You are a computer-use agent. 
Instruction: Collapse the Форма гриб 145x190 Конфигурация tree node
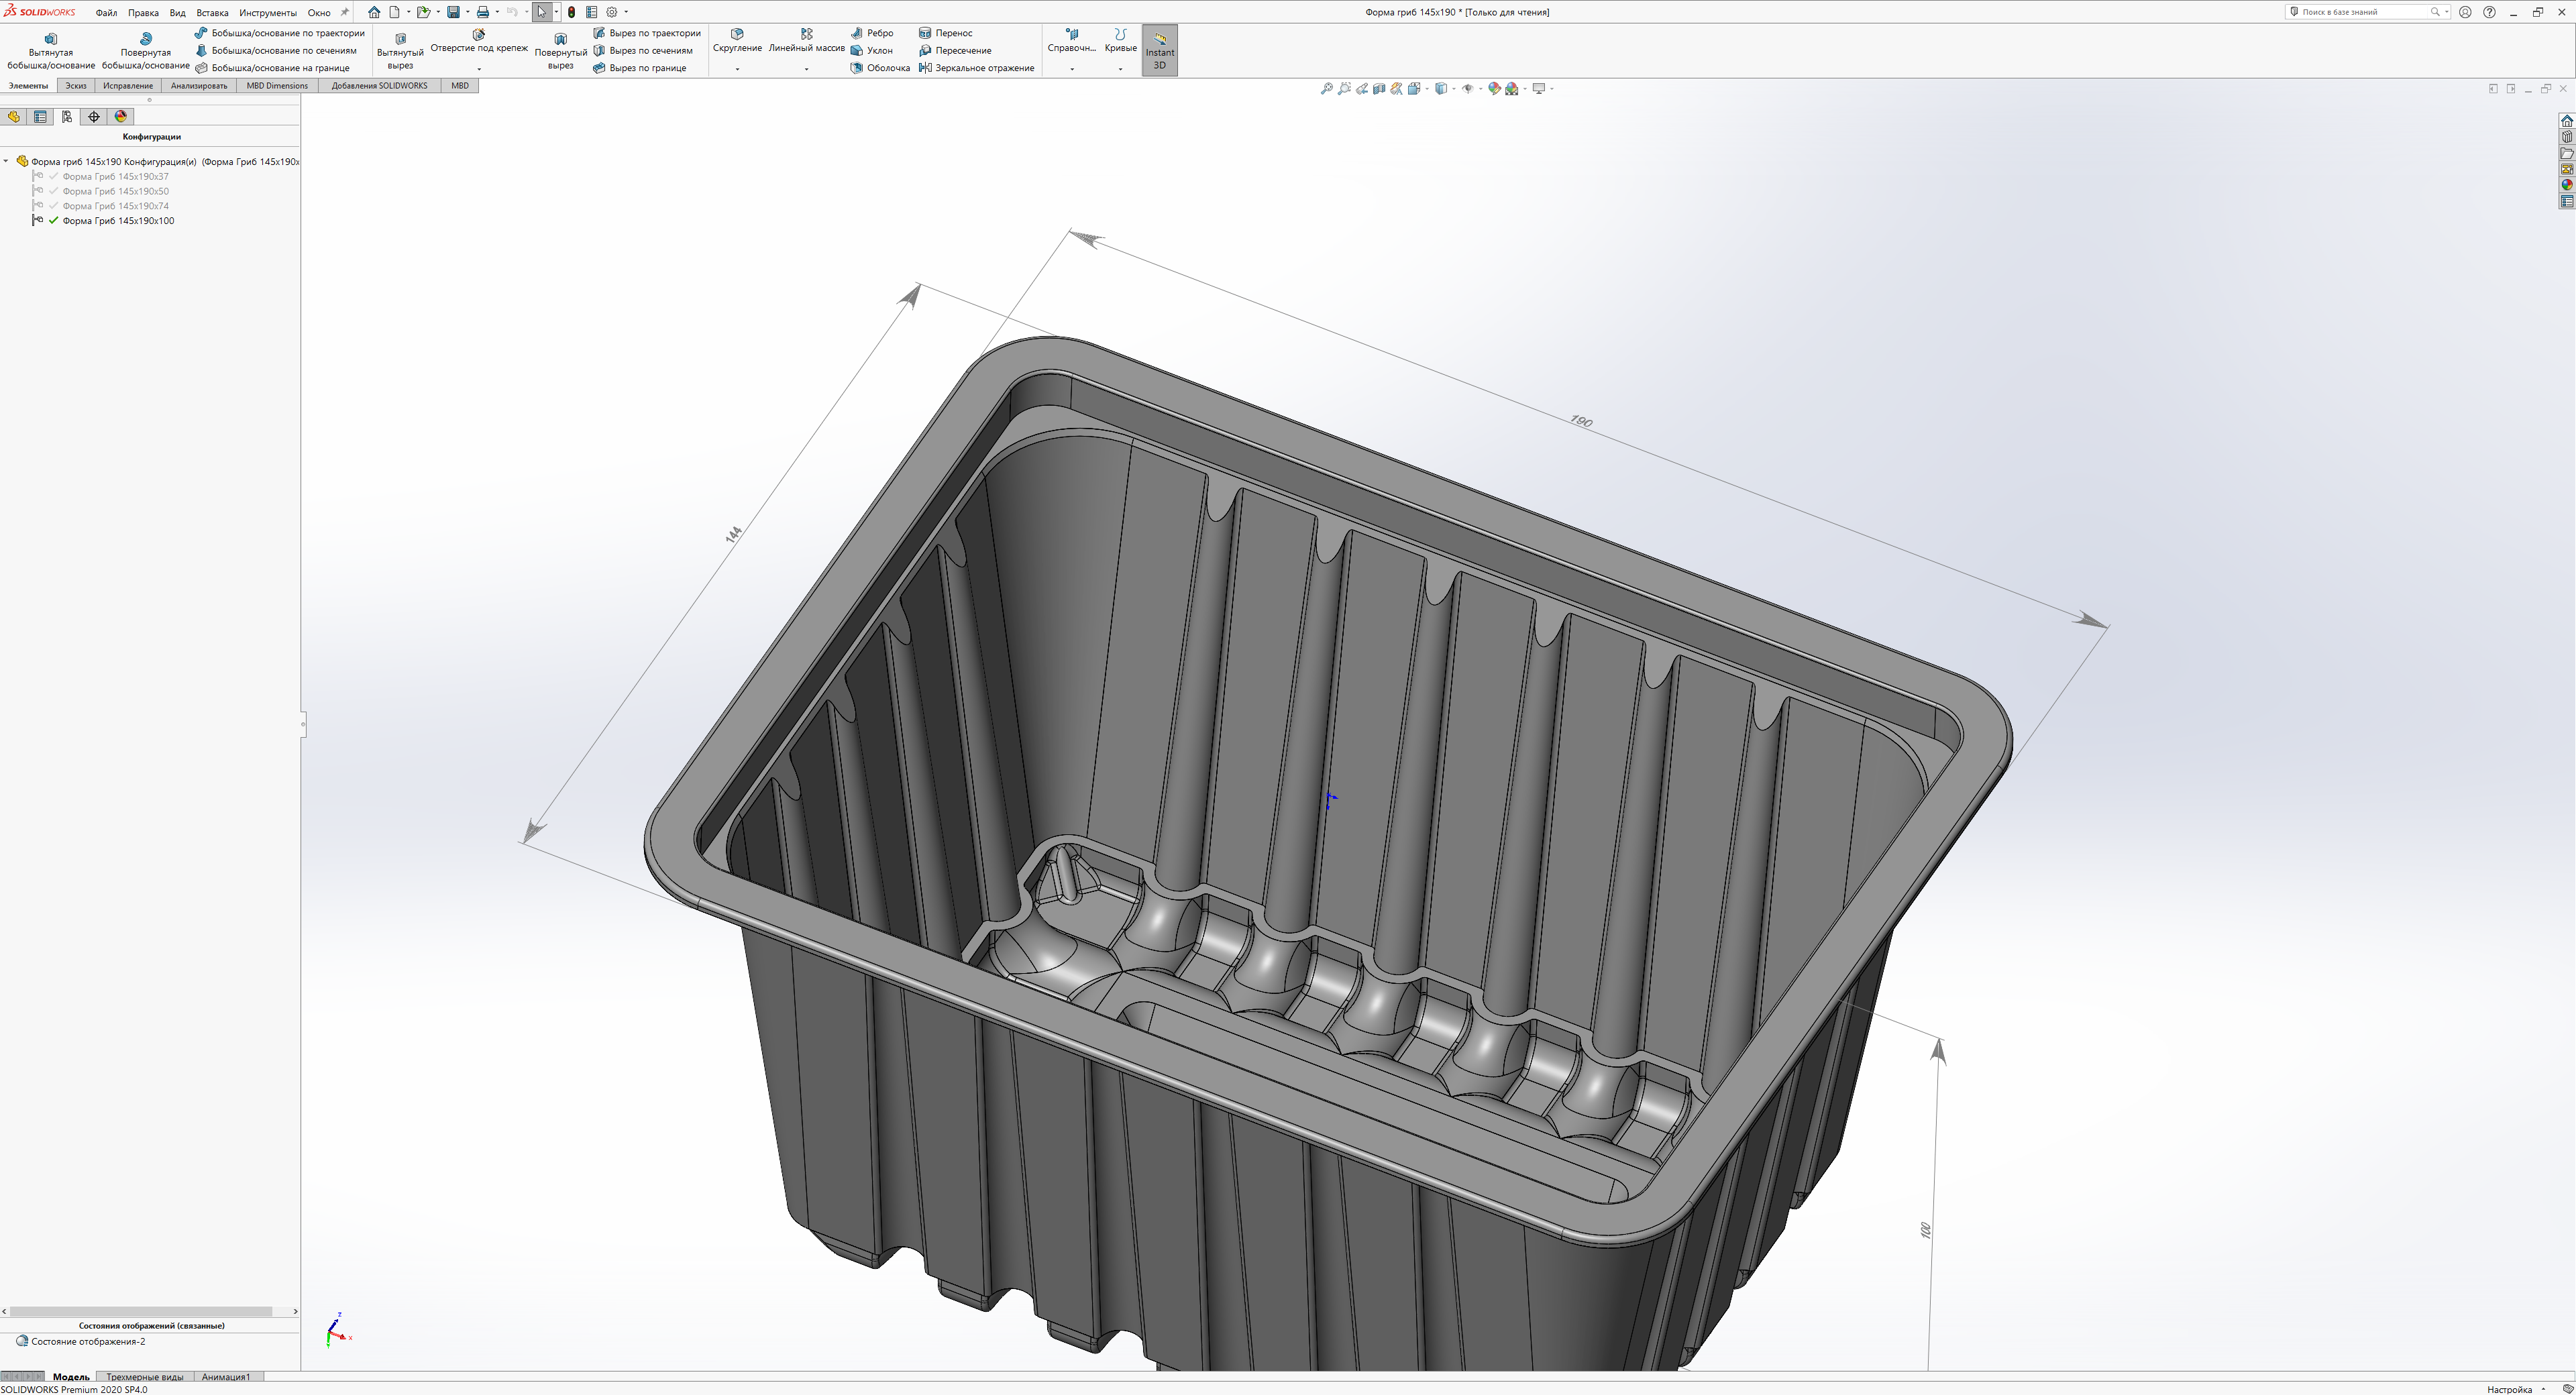coord(6,161)
